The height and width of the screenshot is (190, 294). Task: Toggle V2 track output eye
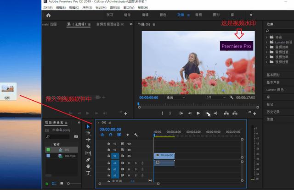coord(129,150)
